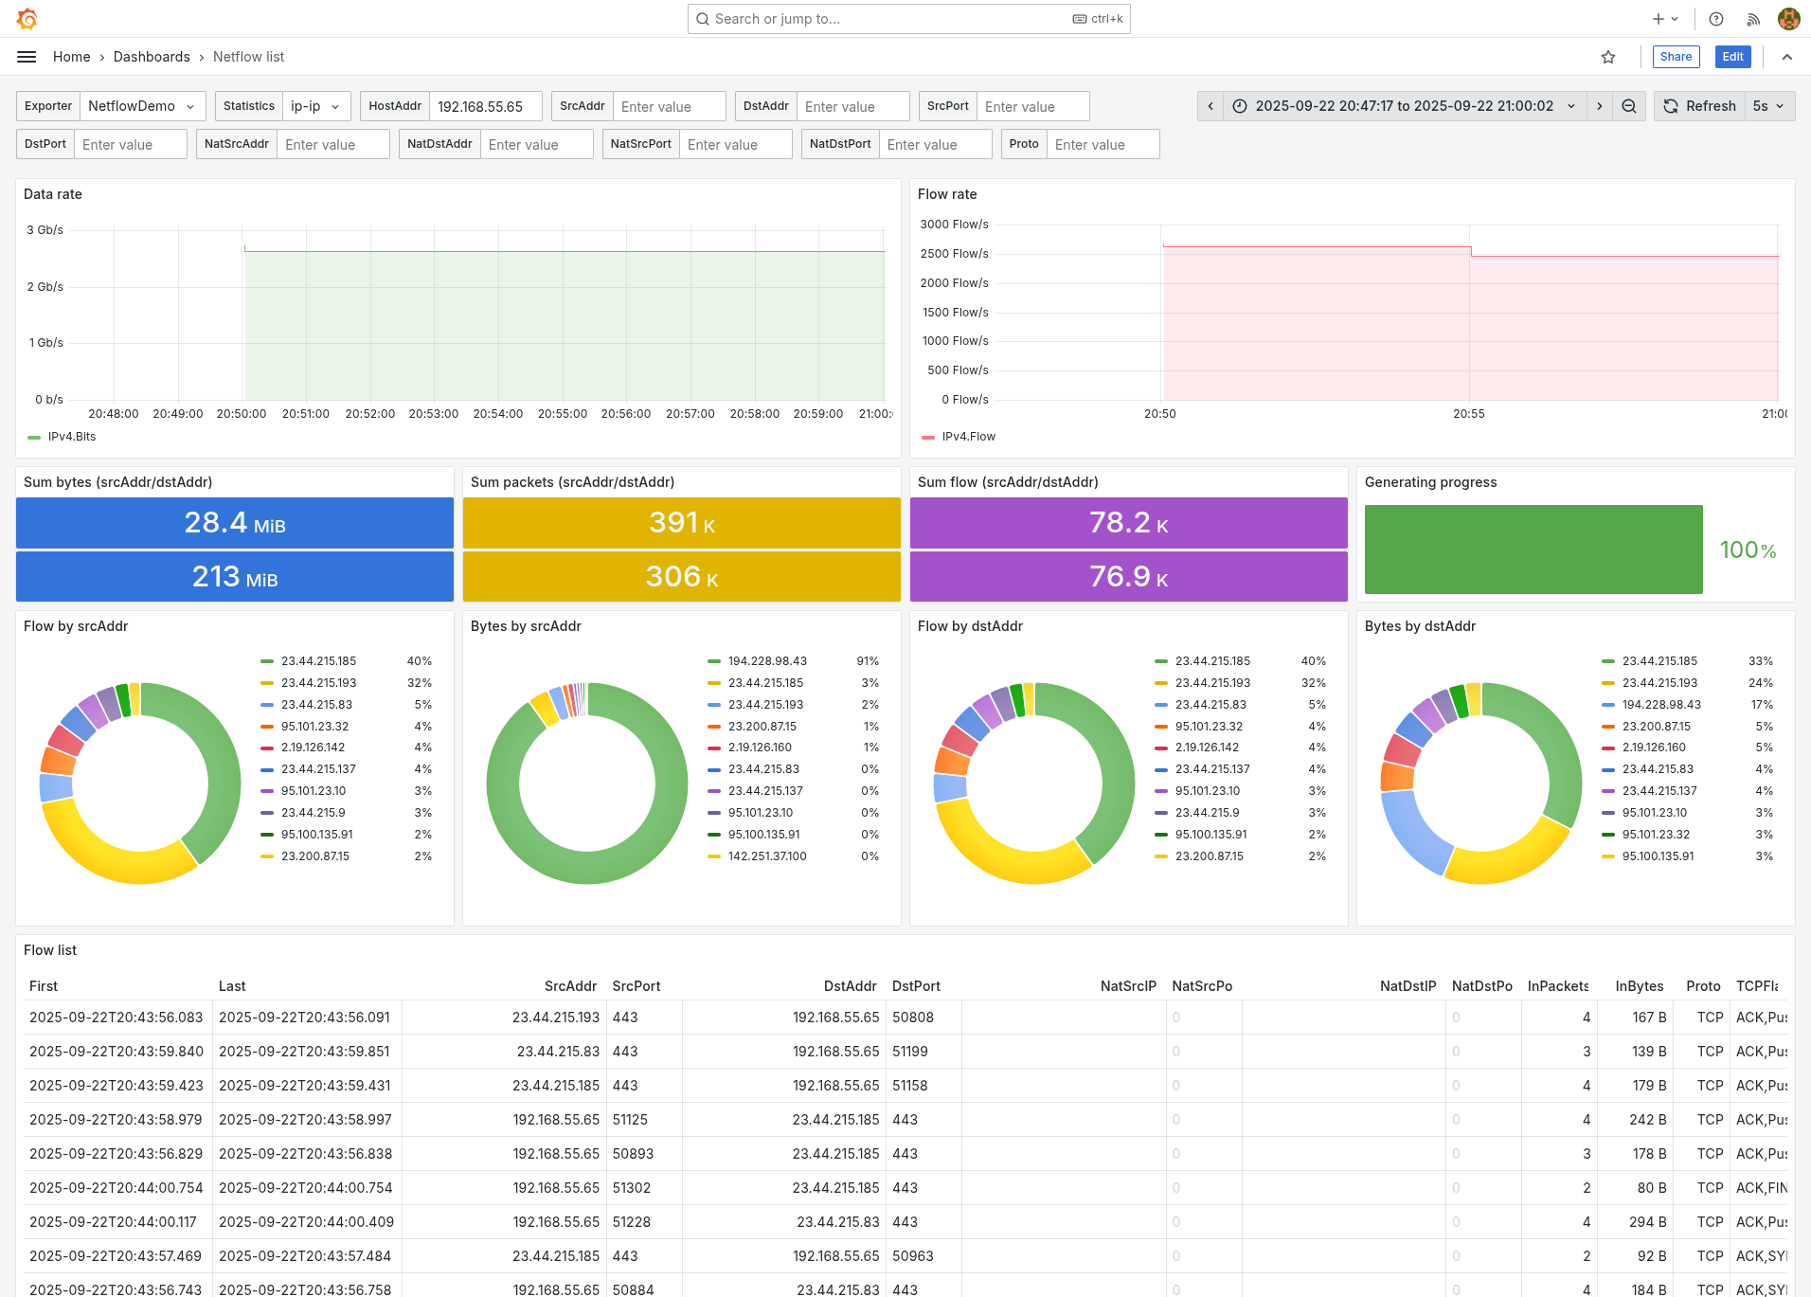This screenshot has width=1811, height=1297.
Task: Open the main navigation hamburger menu
Action: [27, 57]
